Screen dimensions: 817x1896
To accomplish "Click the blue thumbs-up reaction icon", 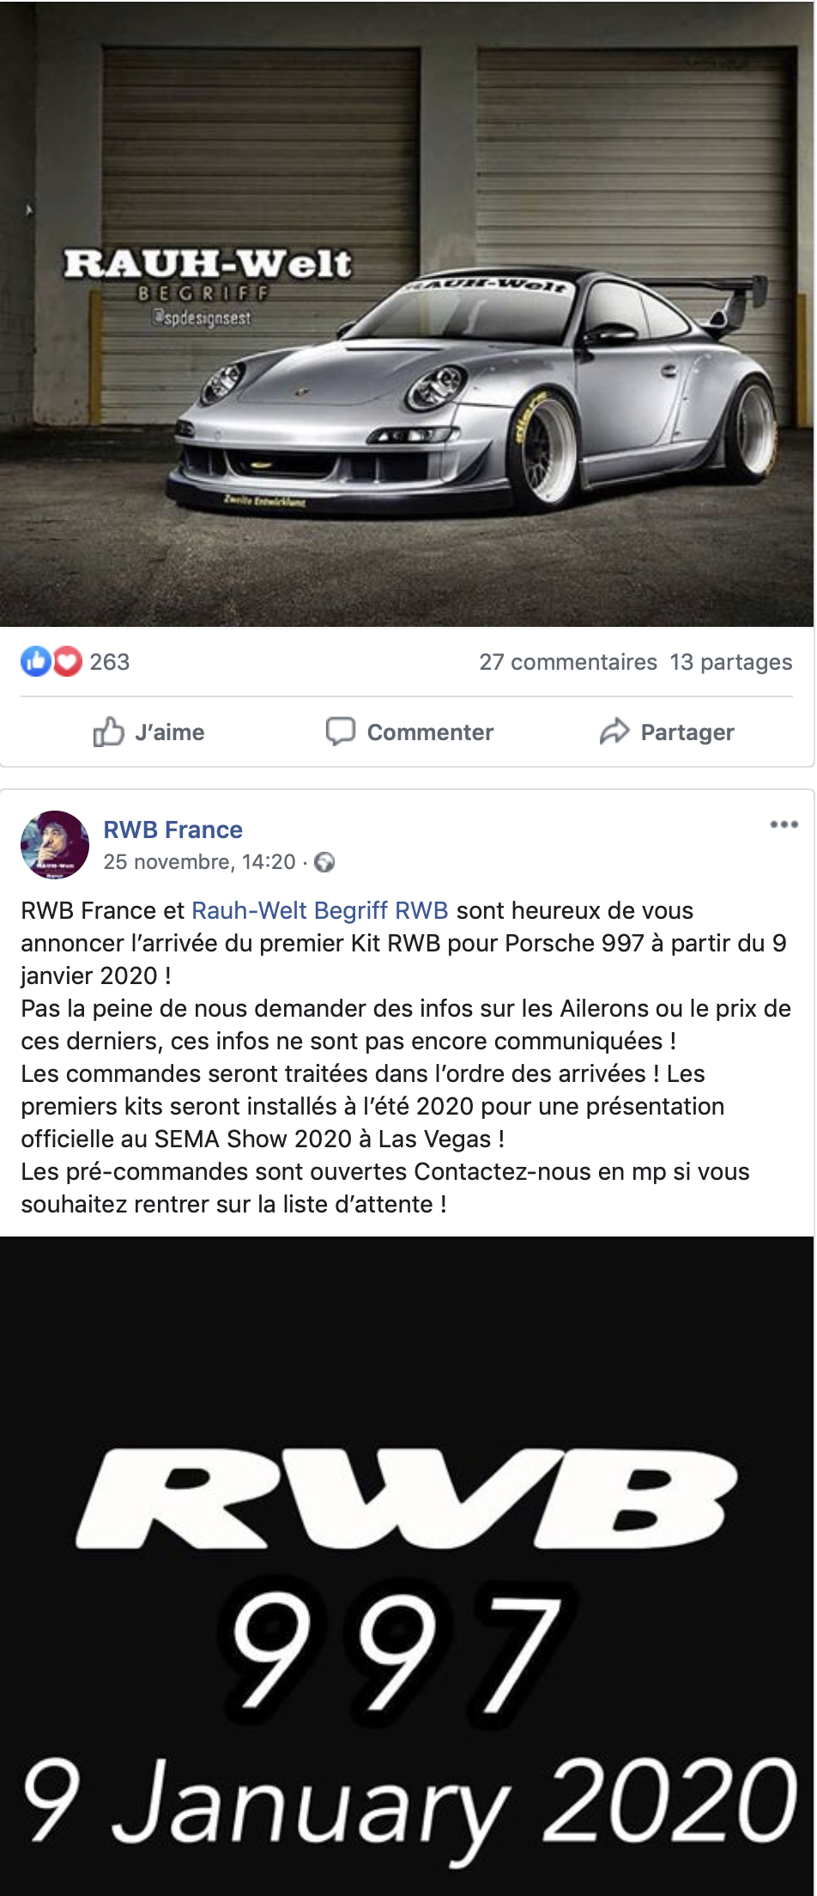I will (36, 661).
